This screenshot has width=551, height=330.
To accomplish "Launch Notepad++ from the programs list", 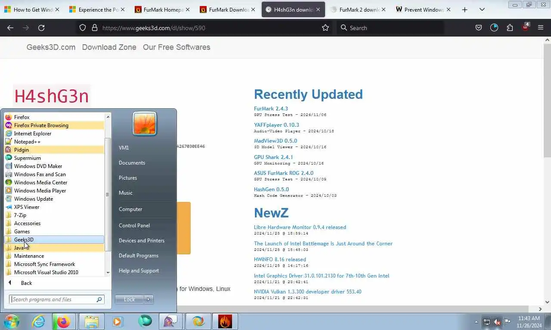I will 54,142.
